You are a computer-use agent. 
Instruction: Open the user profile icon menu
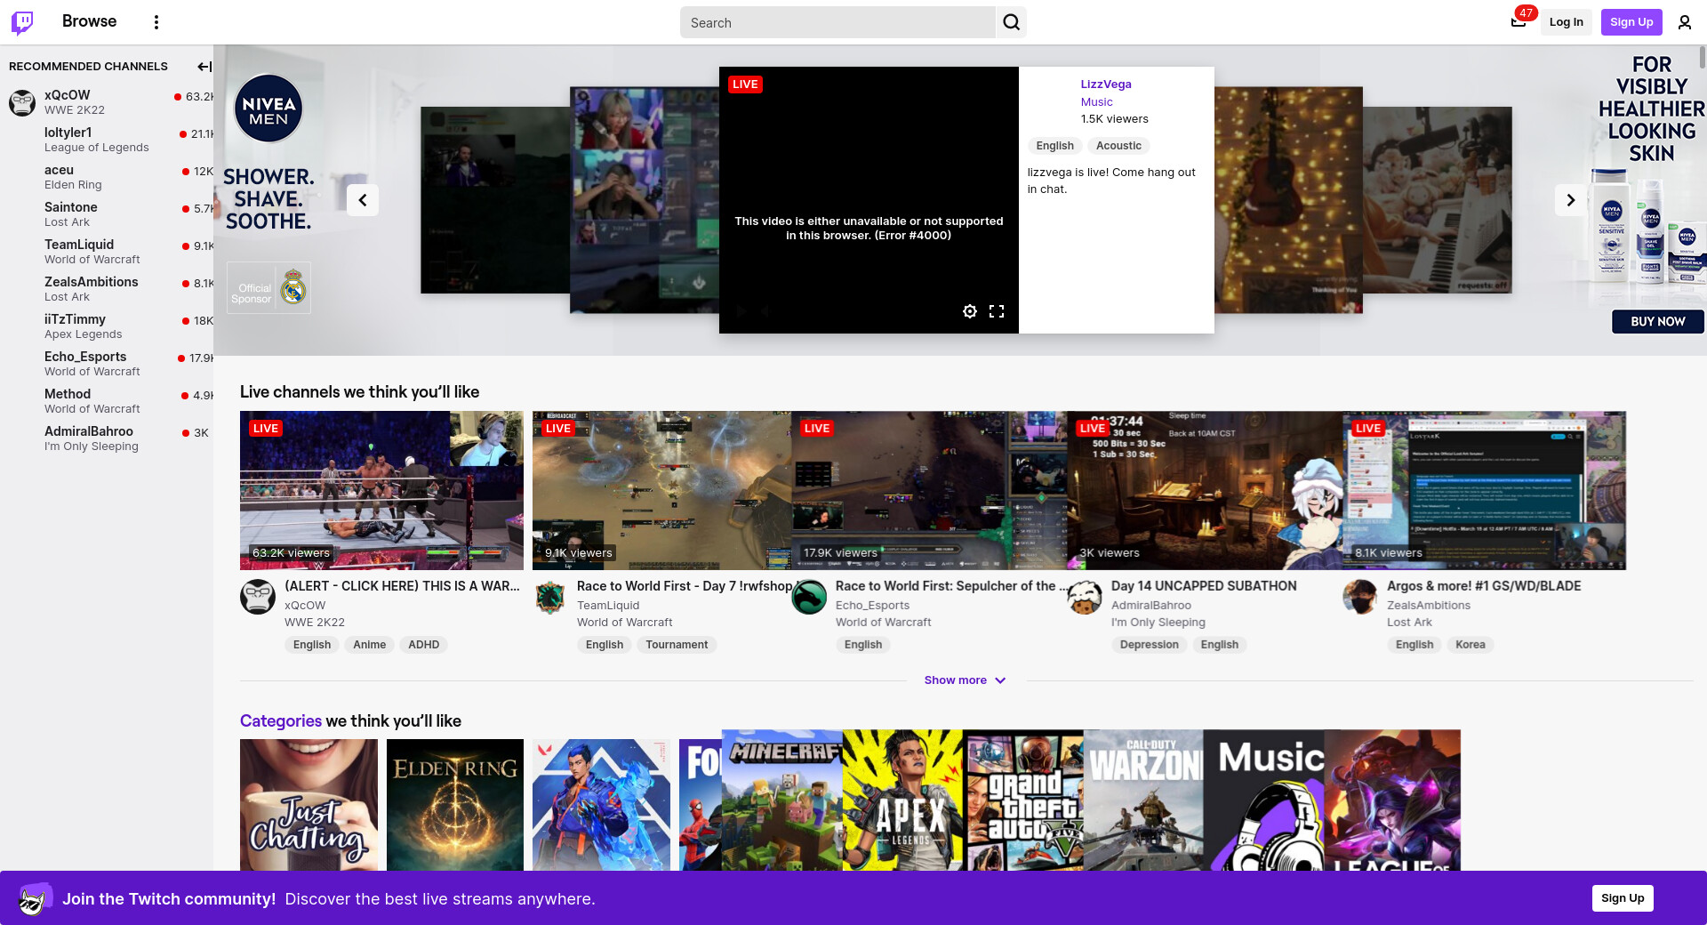click(1684, 22)
